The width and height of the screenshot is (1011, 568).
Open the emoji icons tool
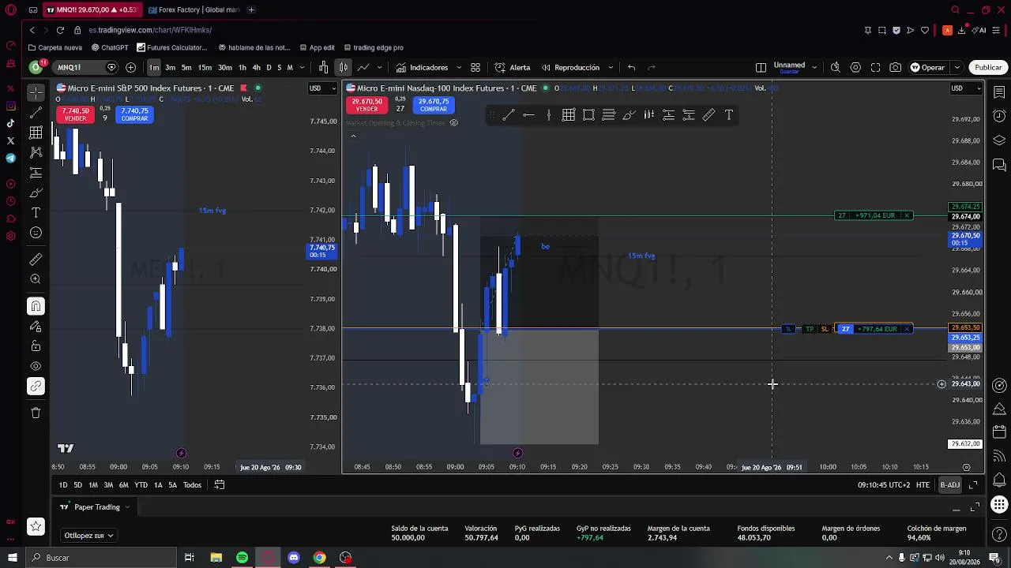click(36, 233)
